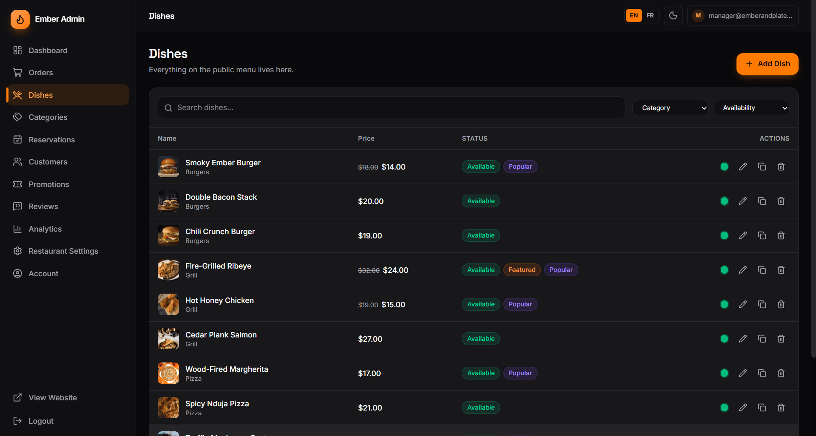Screen dimensions: 816x436
Task: Edit the Wood-Fired Margherita dish
Action: 743,373
